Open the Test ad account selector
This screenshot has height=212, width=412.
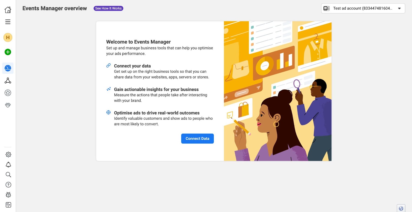pyautogui.click(x=363, y=8)
